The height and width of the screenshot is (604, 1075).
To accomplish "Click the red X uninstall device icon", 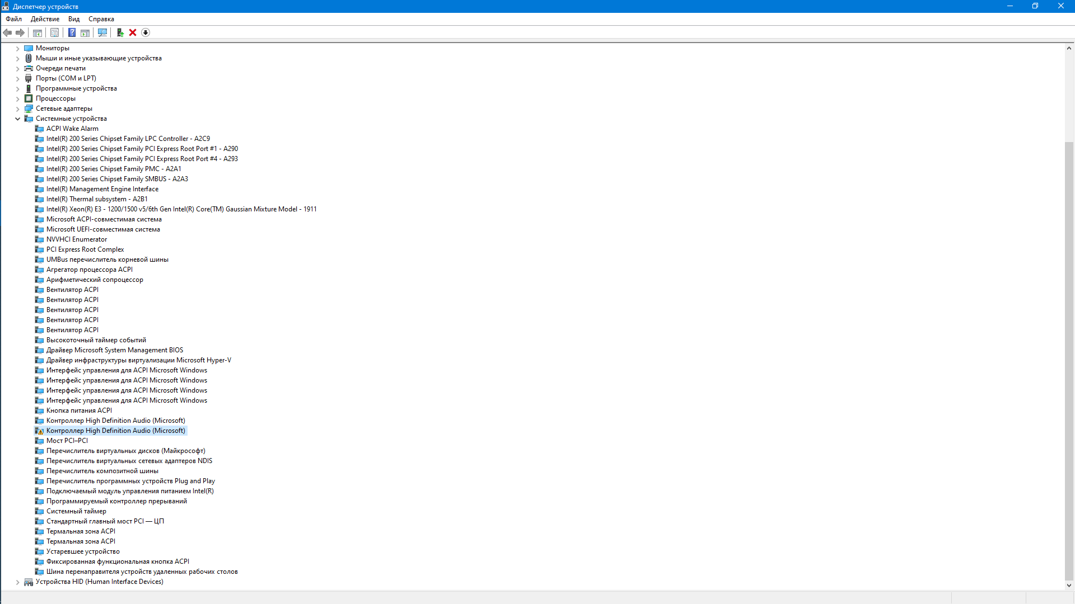I will tap(133, 32).
